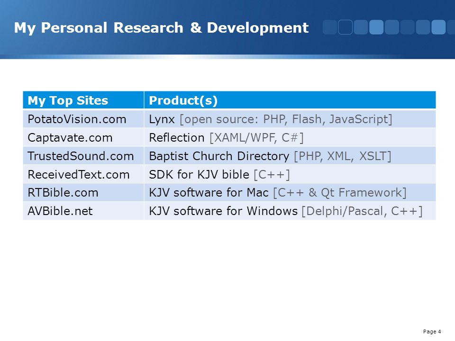Click the PotatoVision.com table cell
The height and width of the screenshot is (341, 455).
tap(83, 119)
